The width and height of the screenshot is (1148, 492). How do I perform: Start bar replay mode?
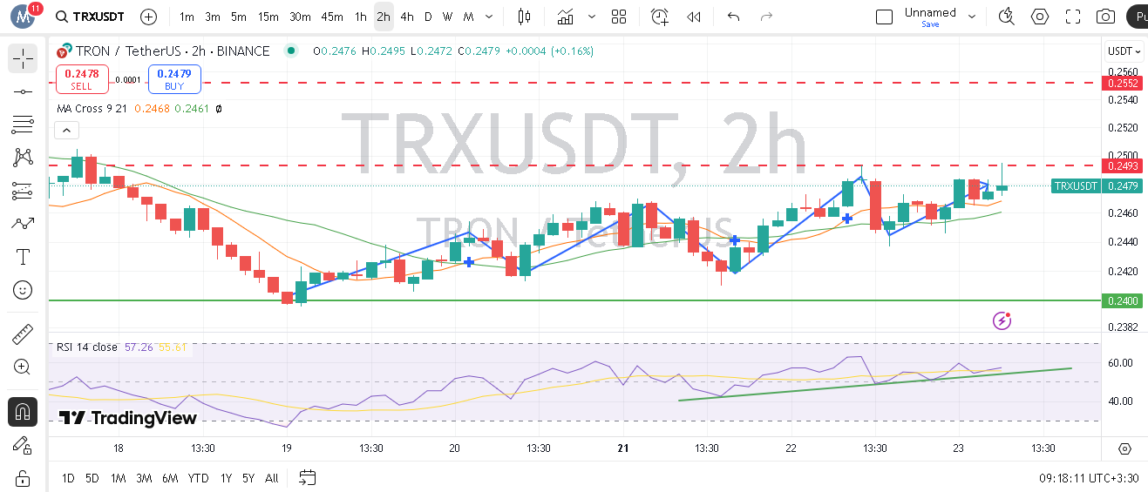694,17
